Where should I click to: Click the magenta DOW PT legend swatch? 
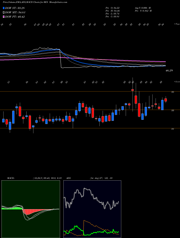tap(4, 17)
